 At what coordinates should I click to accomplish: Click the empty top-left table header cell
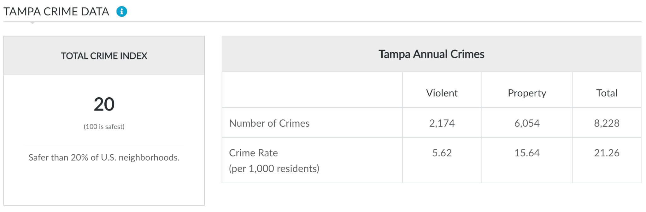click(x=312, y=90)
